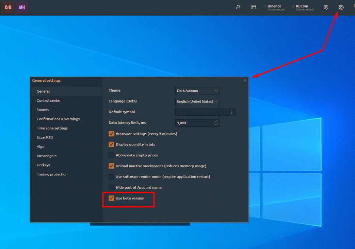Go to Trading protection settings
Image resolution: width=355 pixels, height=249 pixels.
[x=52, y=174]
